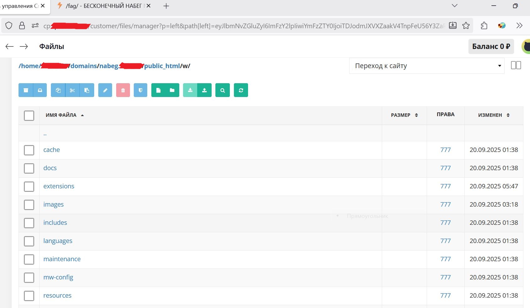Screen dimensions: 530x308
Task: Mark the mw-config folder checkbox
Action: [x=29, y=278]
